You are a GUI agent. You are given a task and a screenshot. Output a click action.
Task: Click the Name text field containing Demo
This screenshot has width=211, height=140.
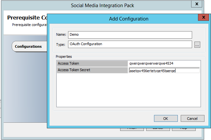coord(130,35)
